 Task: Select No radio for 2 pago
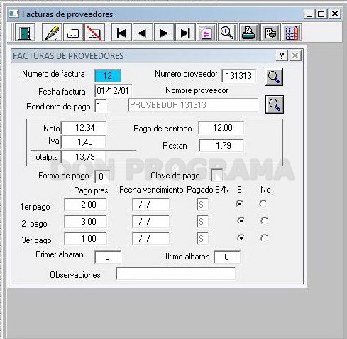[x=264, y=221]
